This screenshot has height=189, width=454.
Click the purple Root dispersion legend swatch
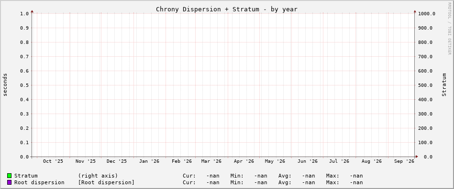point(9,182)
